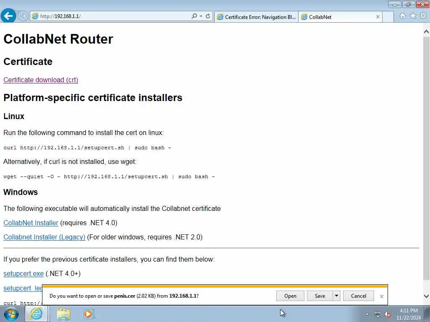This screenshot has height=322, width=430.
Task: Go to the Home page icon
Action: point(403,16)
